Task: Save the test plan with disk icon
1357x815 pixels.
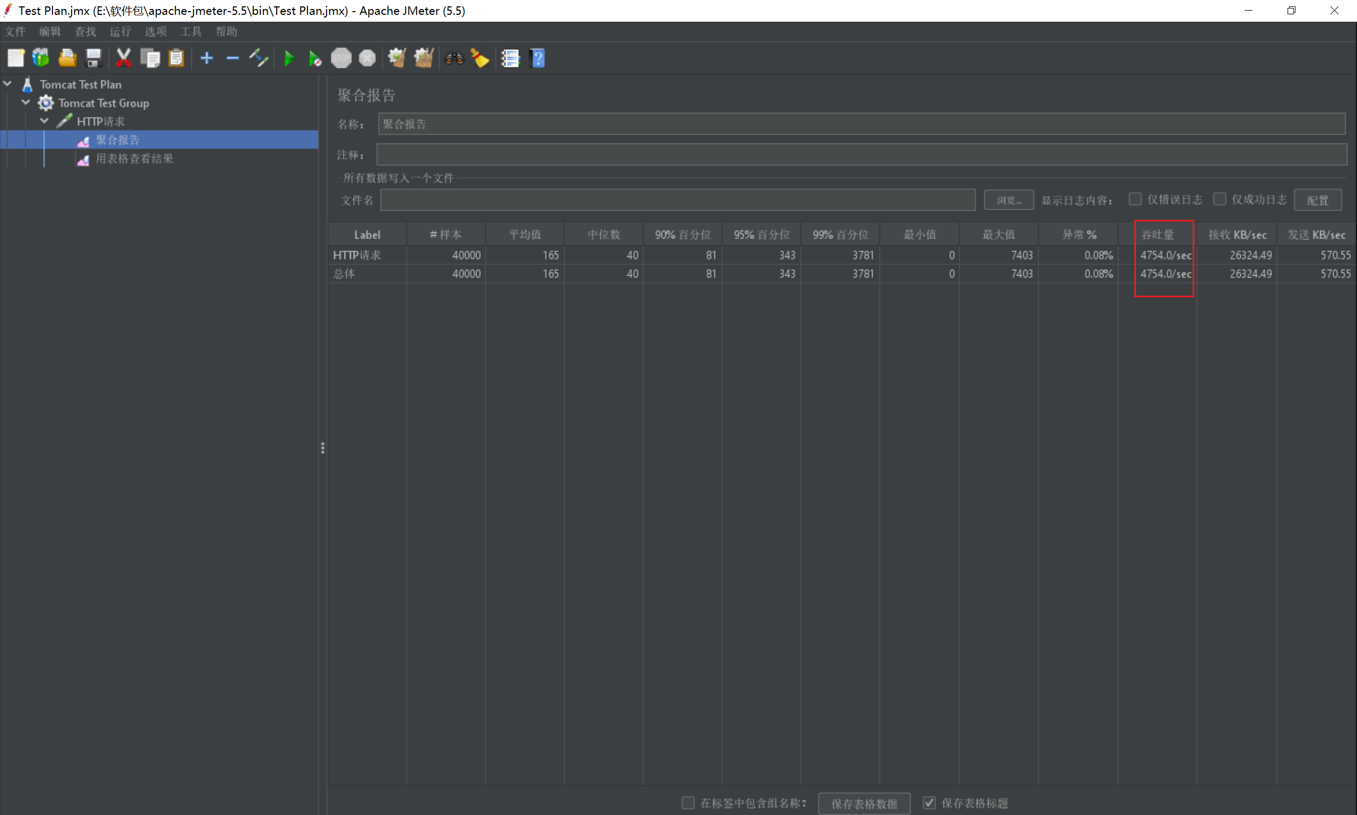Action: 94,58
